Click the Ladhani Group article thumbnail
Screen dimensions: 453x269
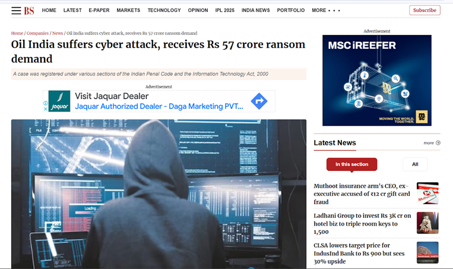(427, 223)
